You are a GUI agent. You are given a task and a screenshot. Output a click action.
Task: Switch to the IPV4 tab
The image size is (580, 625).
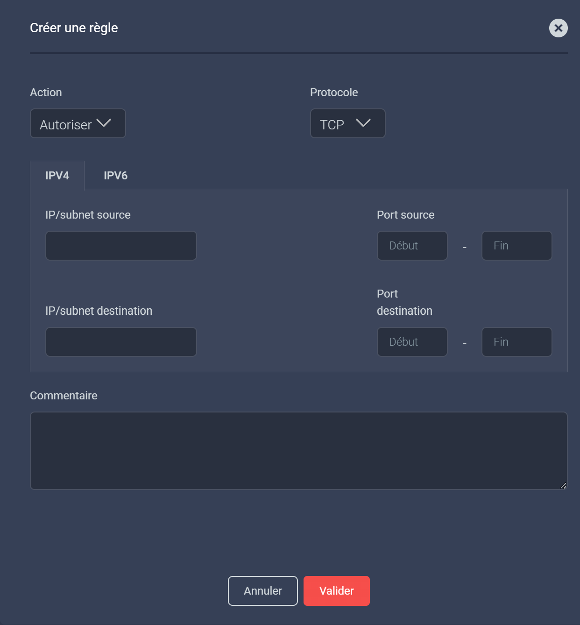click(x=57, y=176)
